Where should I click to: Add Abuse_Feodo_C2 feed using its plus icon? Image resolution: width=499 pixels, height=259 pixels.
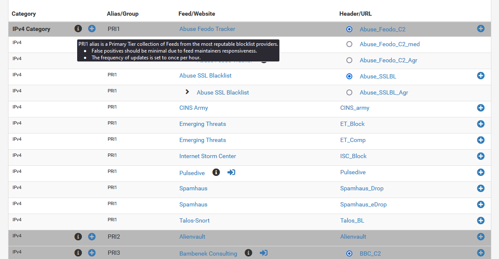[480, 29]
